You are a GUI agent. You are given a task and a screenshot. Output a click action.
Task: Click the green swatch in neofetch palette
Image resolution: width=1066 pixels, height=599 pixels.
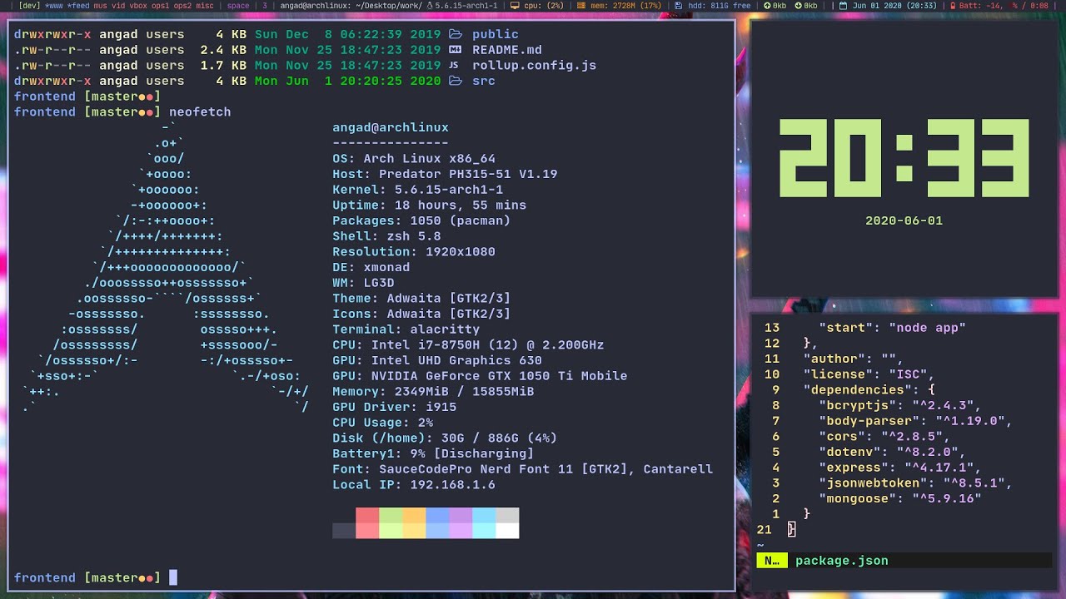point(391,523)
